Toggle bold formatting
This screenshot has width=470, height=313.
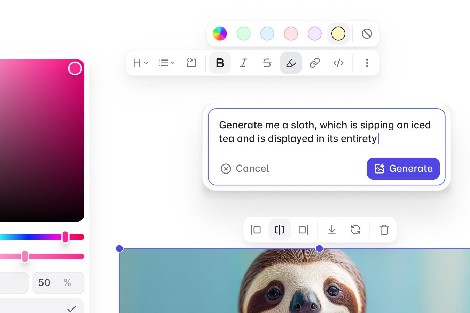(x=220, y=63)
